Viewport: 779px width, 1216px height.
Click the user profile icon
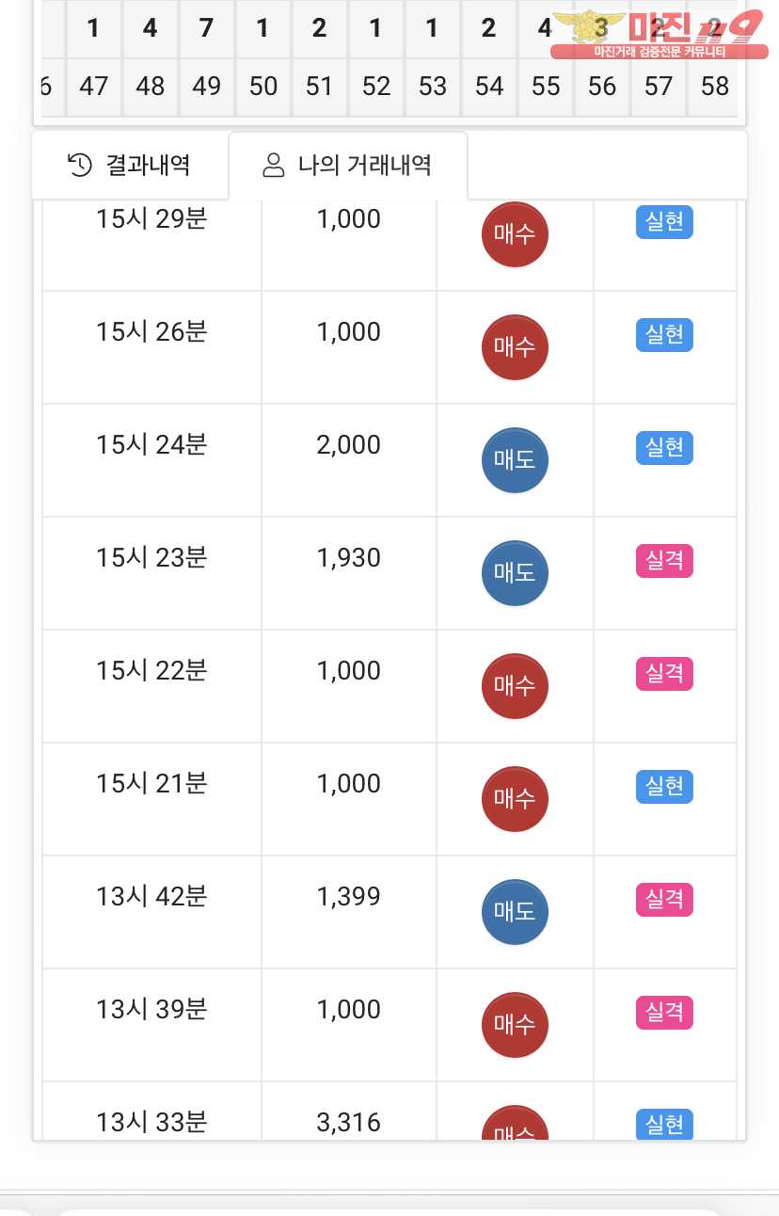(x=274, y=166)
